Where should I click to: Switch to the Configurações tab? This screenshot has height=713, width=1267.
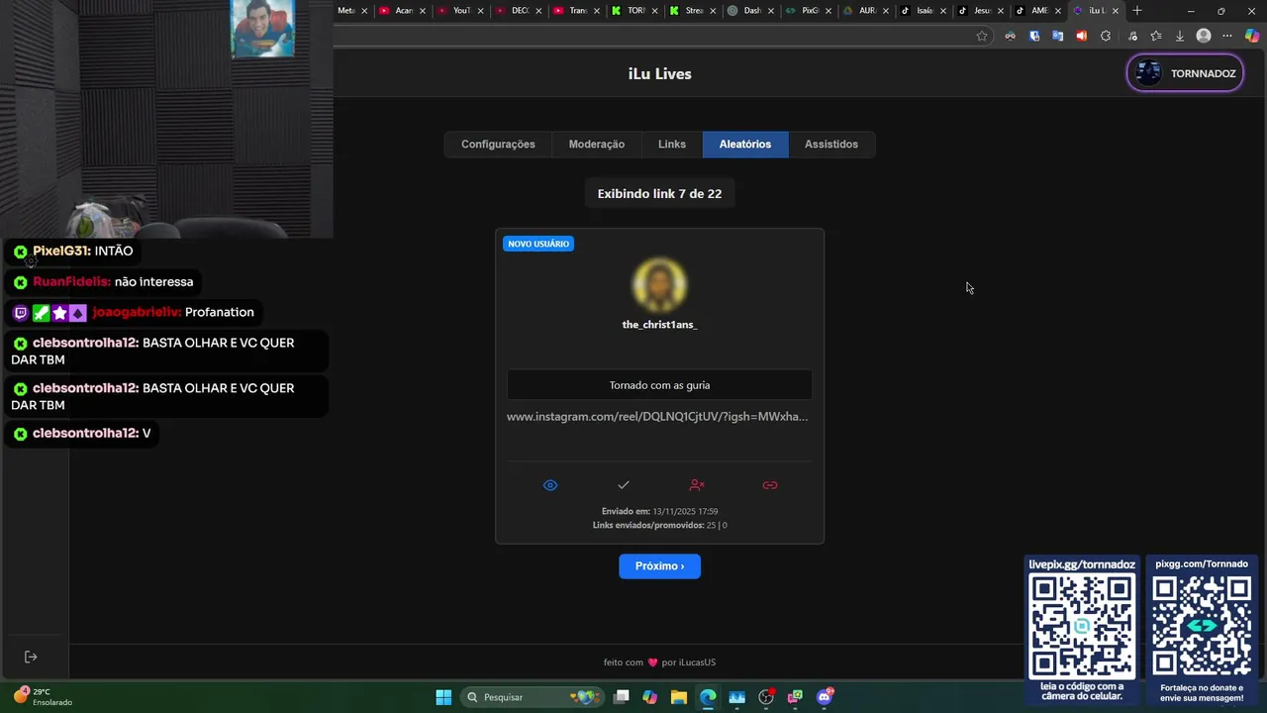tap(498, 145)
